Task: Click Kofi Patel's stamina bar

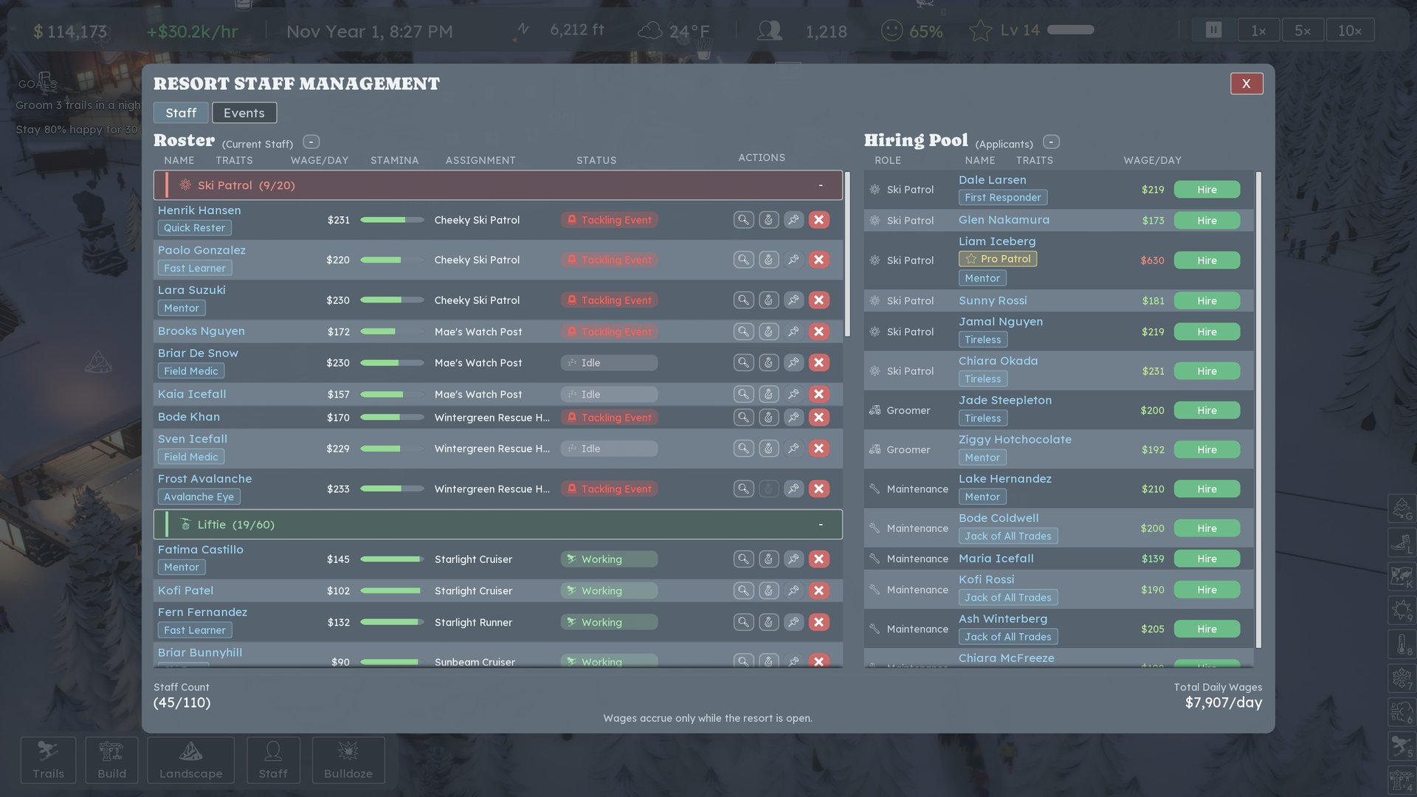Action: [392, 591]
